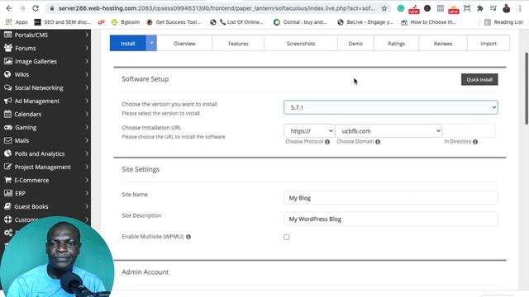Switch to the Import tab
Viewport: 529px width, 297px height.
[488, 44]
